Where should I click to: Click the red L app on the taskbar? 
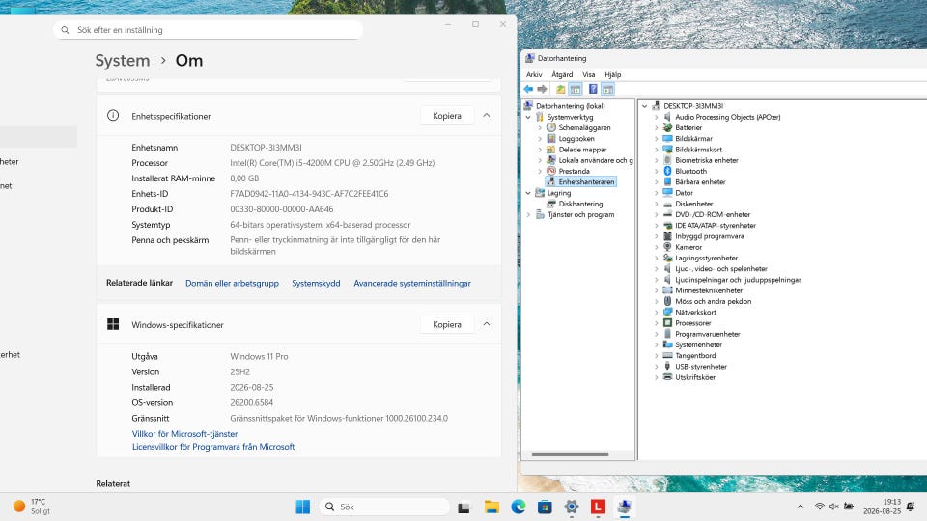(598, 507)
